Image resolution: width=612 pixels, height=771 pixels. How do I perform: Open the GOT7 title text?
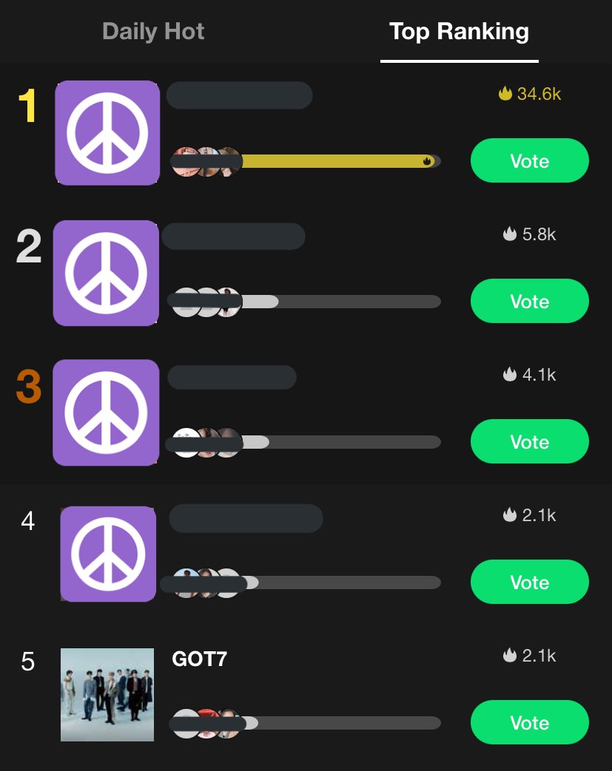(199, 659)
